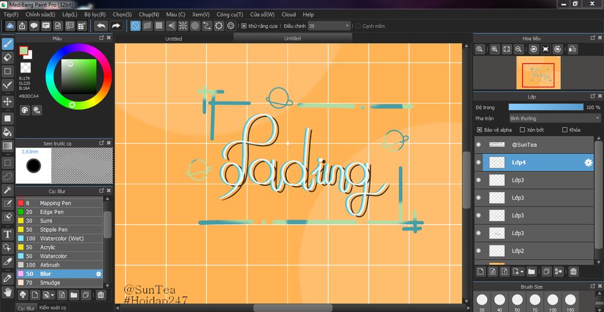The width and height of the screenshot is (604, 312).
Task: Select the Eraser tool
Action: (x=8, y=58)
